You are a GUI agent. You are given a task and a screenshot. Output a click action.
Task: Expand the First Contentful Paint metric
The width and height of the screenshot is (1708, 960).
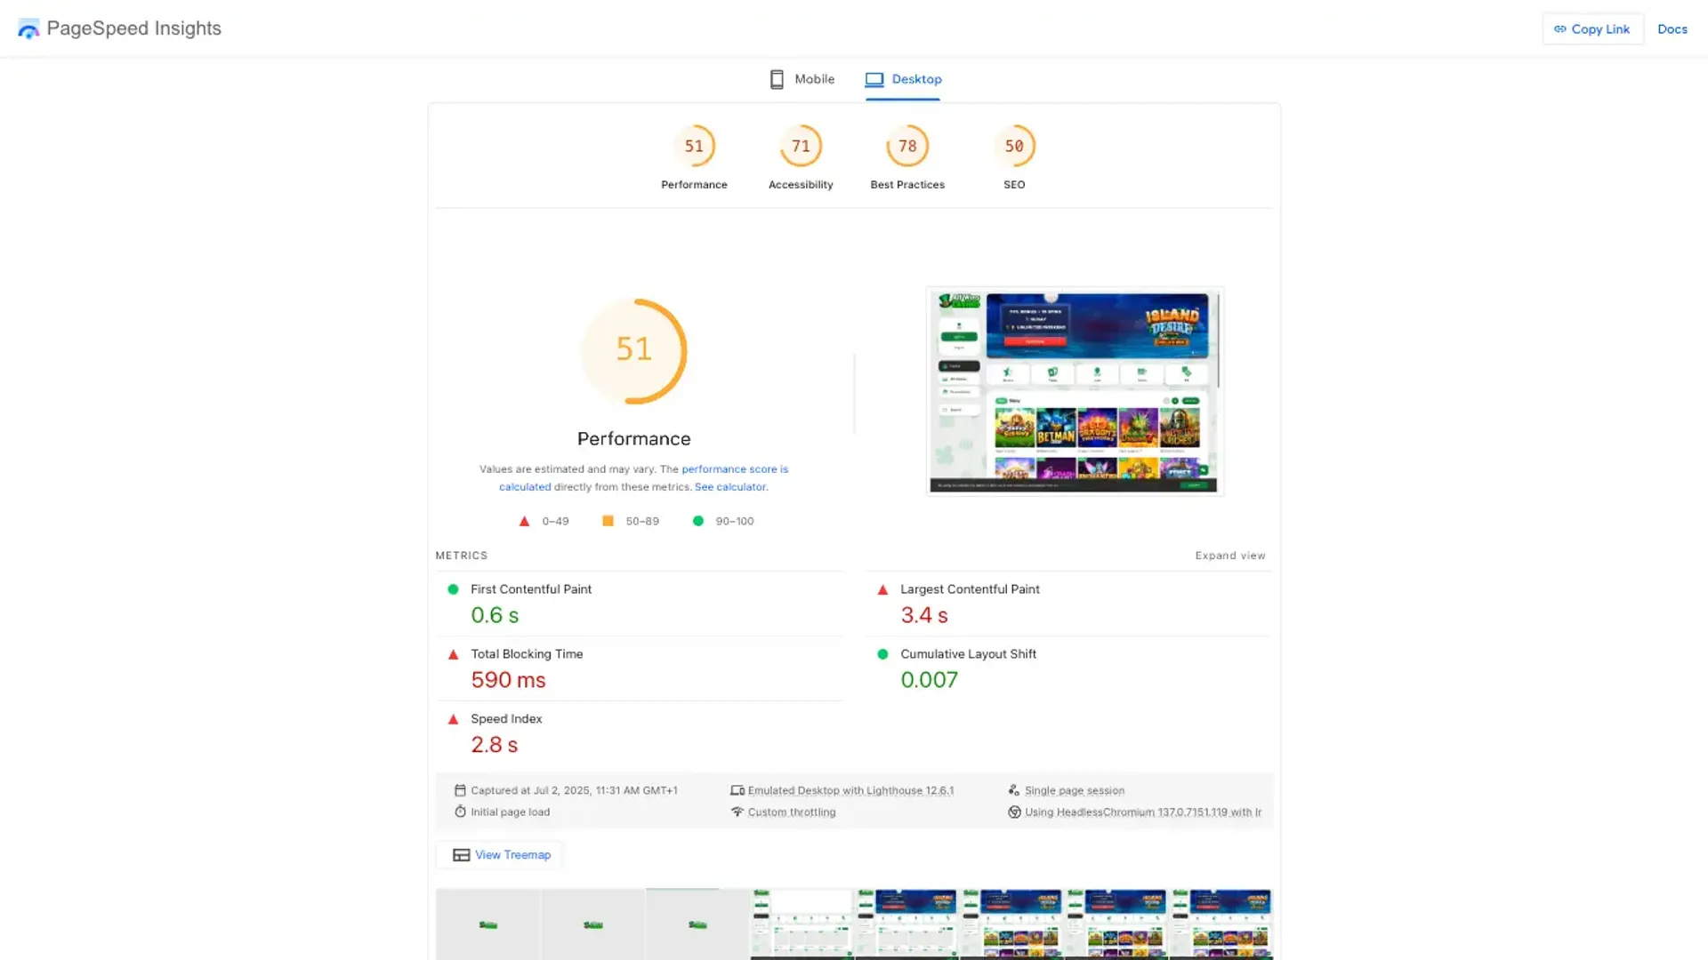pyautogui.click(x=640, y=604)
